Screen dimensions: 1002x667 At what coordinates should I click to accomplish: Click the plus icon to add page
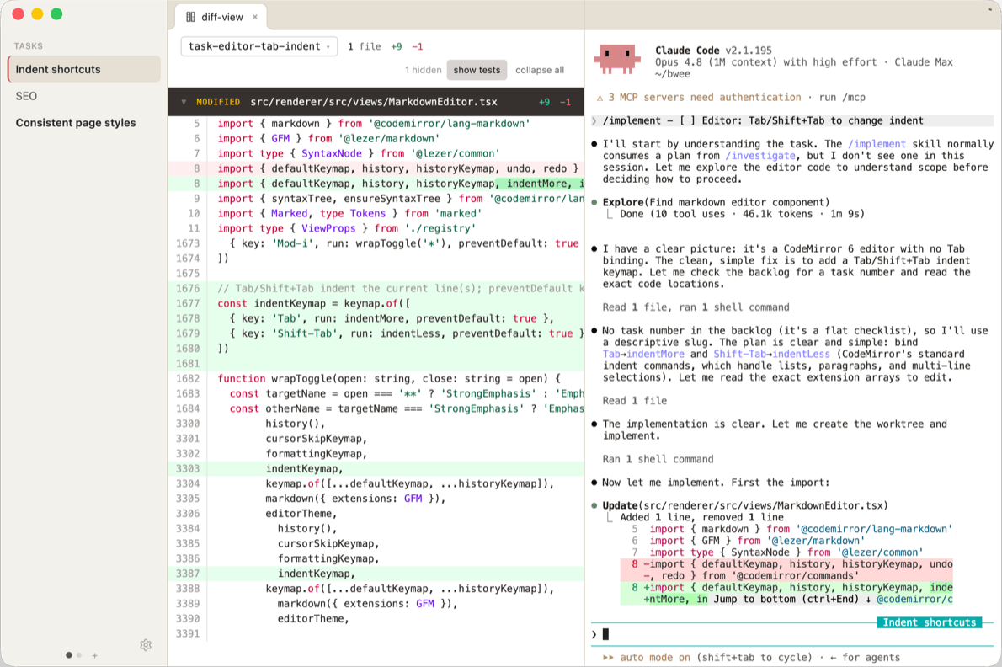click(94, 655)
